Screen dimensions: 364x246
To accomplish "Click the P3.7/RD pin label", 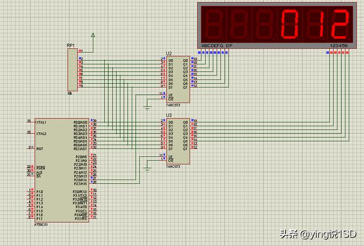I will 81,219.
